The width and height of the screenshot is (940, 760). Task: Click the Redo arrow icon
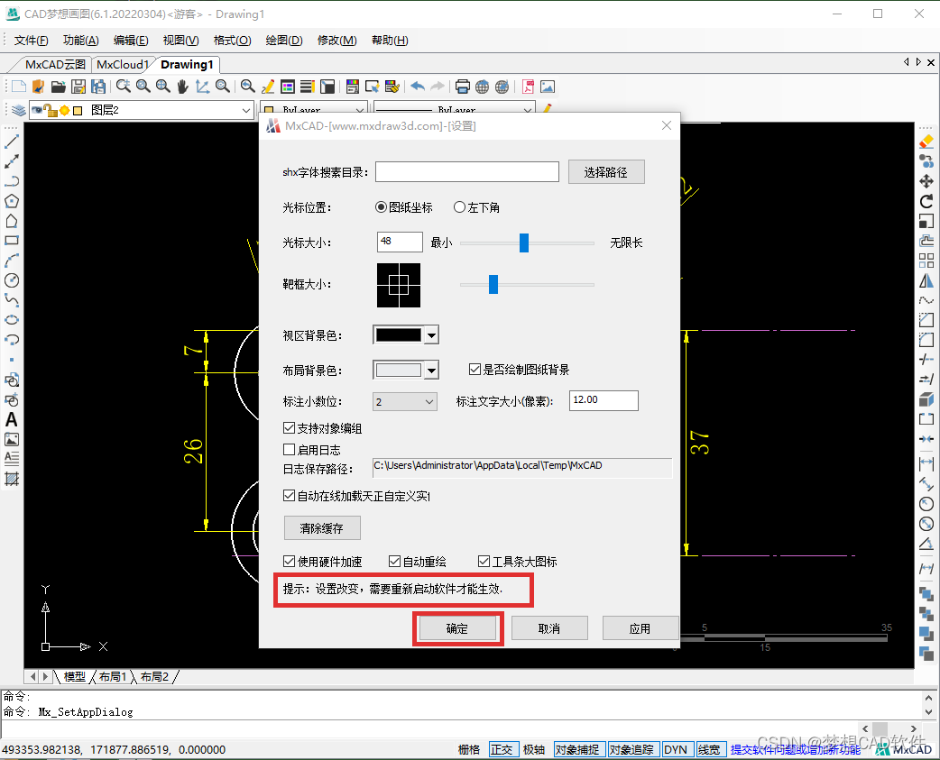point(438,87)
